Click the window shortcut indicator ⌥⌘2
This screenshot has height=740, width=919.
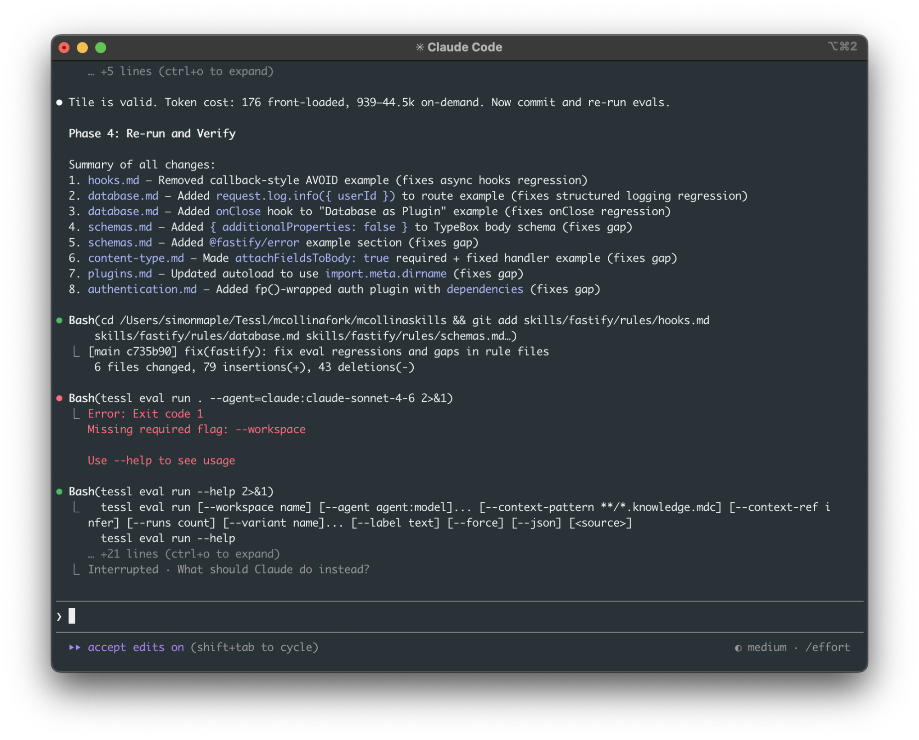[x=842, y=47]
